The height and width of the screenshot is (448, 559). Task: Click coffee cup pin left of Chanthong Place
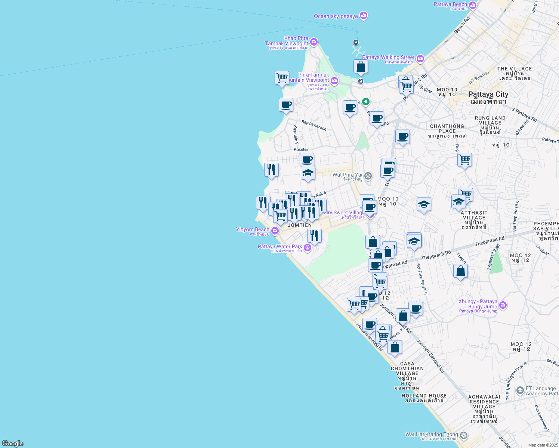402,137
